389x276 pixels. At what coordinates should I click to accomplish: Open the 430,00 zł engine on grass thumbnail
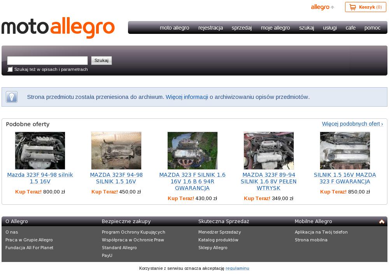(x=193, y=151)
